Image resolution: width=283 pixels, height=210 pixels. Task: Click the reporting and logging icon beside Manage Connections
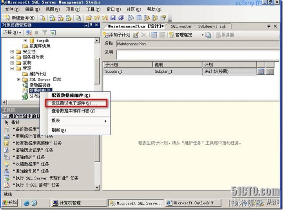tap(209, 35)
